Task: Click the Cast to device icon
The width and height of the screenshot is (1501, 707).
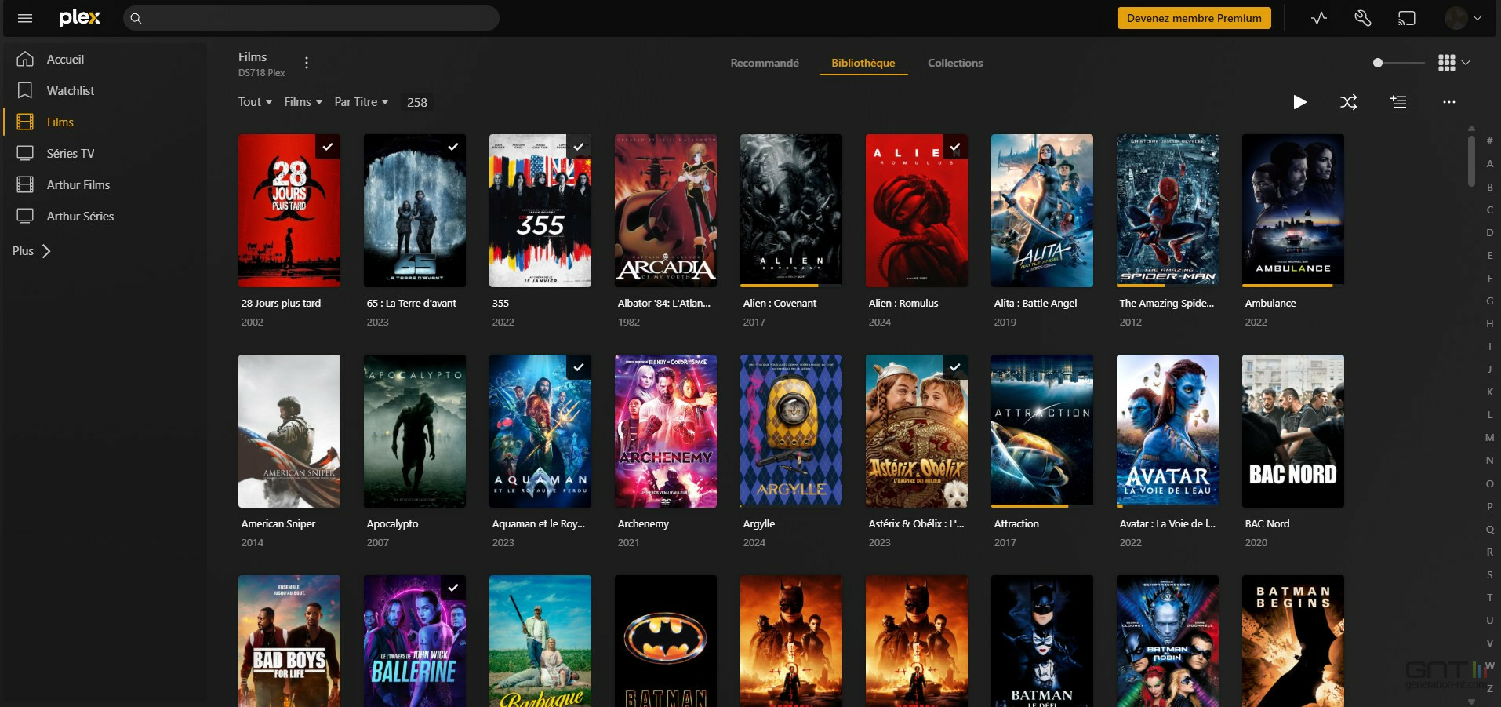Action: tap(1407, 18)
